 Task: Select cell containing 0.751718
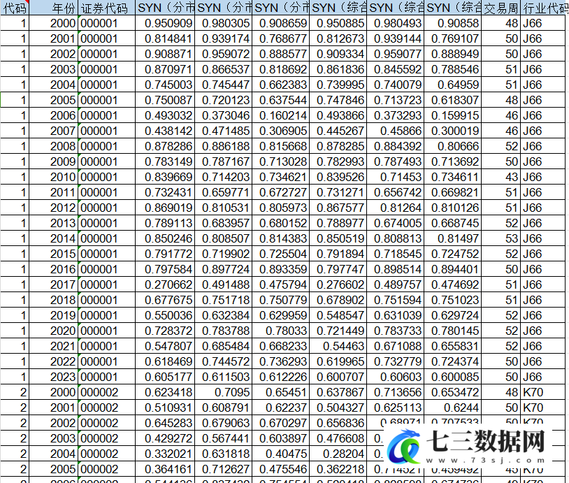click(223, 300)
